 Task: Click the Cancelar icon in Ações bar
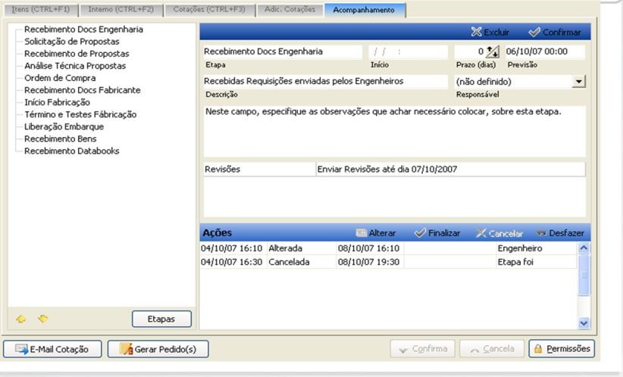click(481, 233)
